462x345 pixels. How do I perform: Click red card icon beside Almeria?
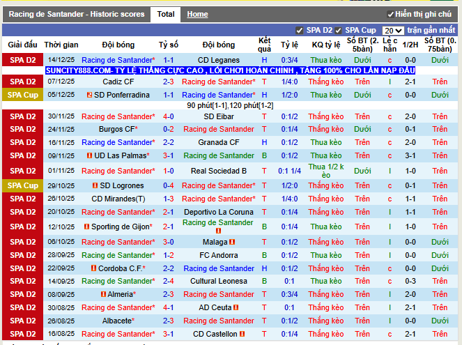(x=103, y=294)
